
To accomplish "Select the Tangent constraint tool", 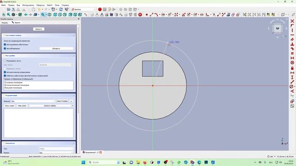I will (x=292, y=49).
